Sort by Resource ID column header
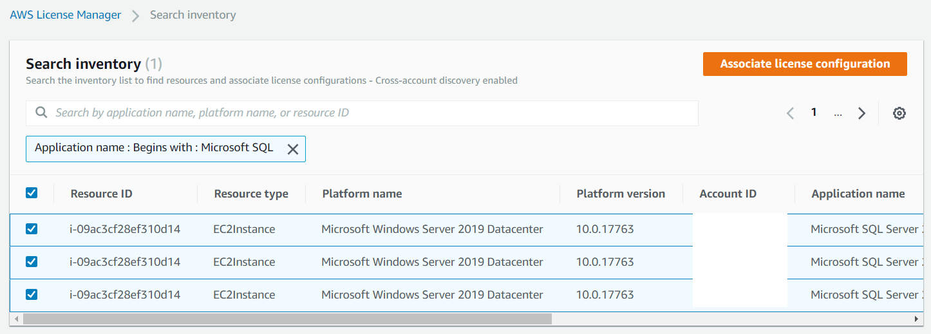Screen dimensions: 931x334 pyautogui.click(x=101, y=194)
